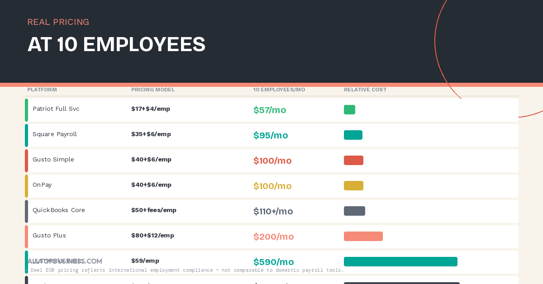The height and width of the screenshot is (284, 543).
Task: Click the $590/mo monthly cost
Action: 274,262
